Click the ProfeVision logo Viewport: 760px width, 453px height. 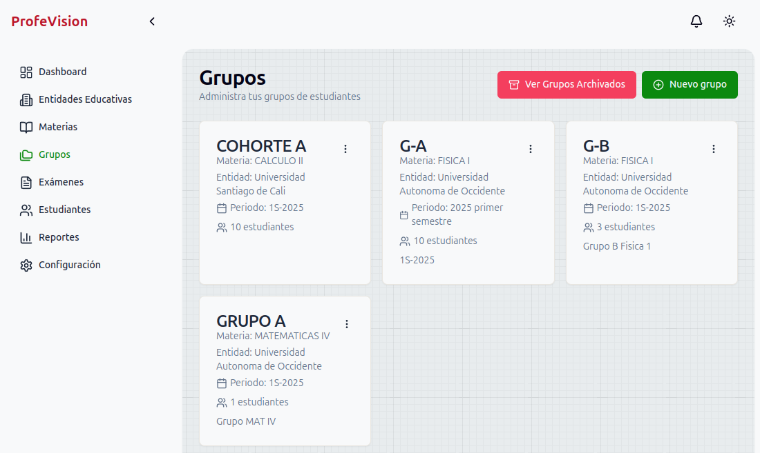[50, 21]
